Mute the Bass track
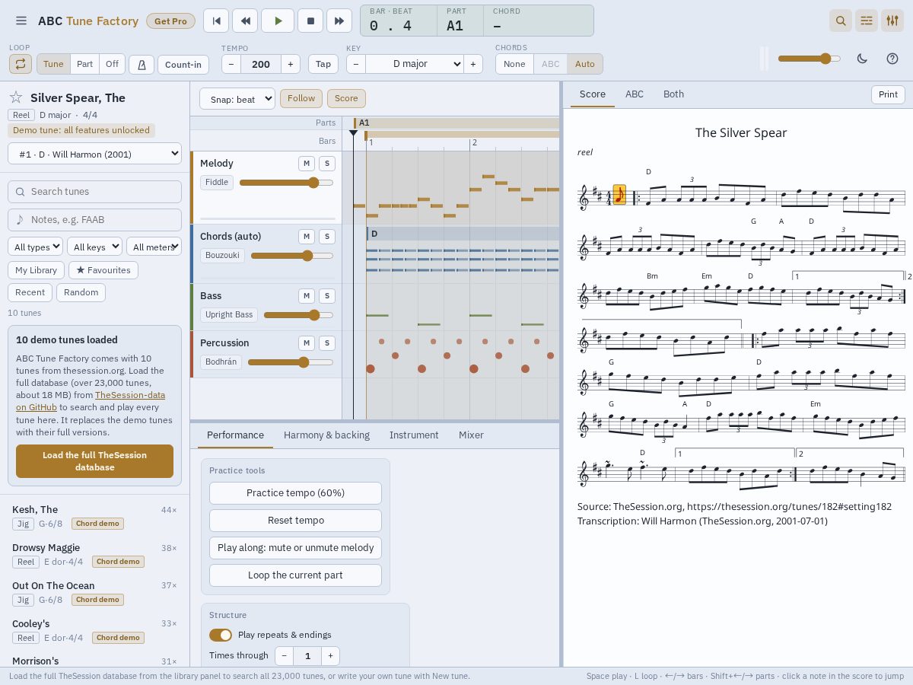Image resolution: width=913 pixels, height=685 pixels. (307, 295)
